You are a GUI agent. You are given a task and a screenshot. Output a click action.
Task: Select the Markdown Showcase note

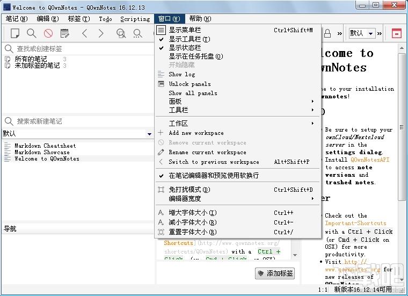42,152
